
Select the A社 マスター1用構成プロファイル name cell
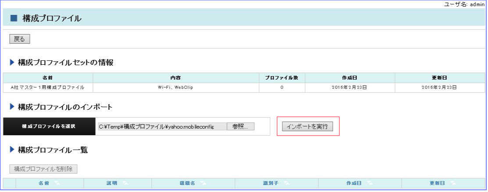(48, 87)
